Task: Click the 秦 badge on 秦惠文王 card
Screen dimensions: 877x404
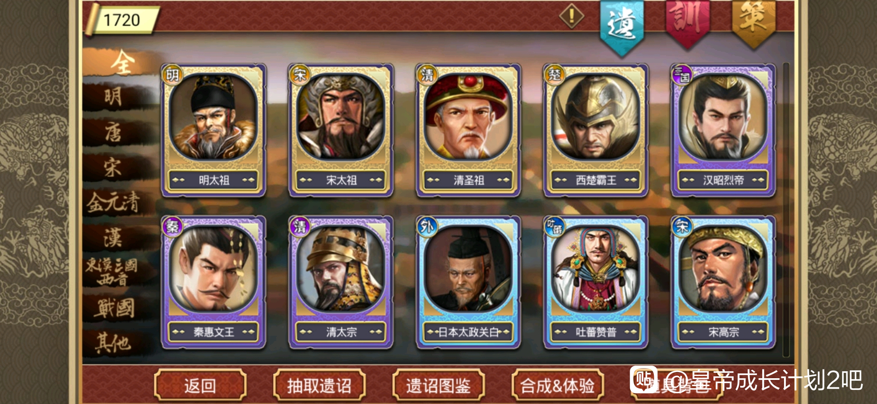Action: pyautogui.click(x=172, y=227)
